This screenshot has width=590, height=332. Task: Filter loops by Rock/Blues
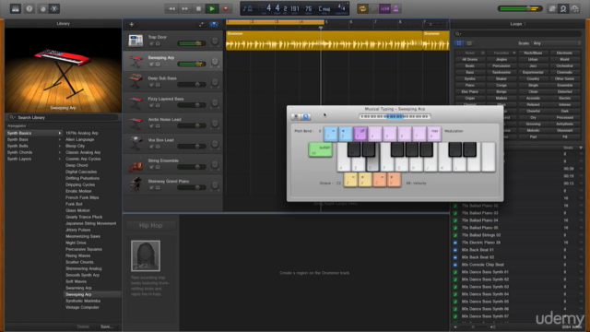tap(533, 53)
